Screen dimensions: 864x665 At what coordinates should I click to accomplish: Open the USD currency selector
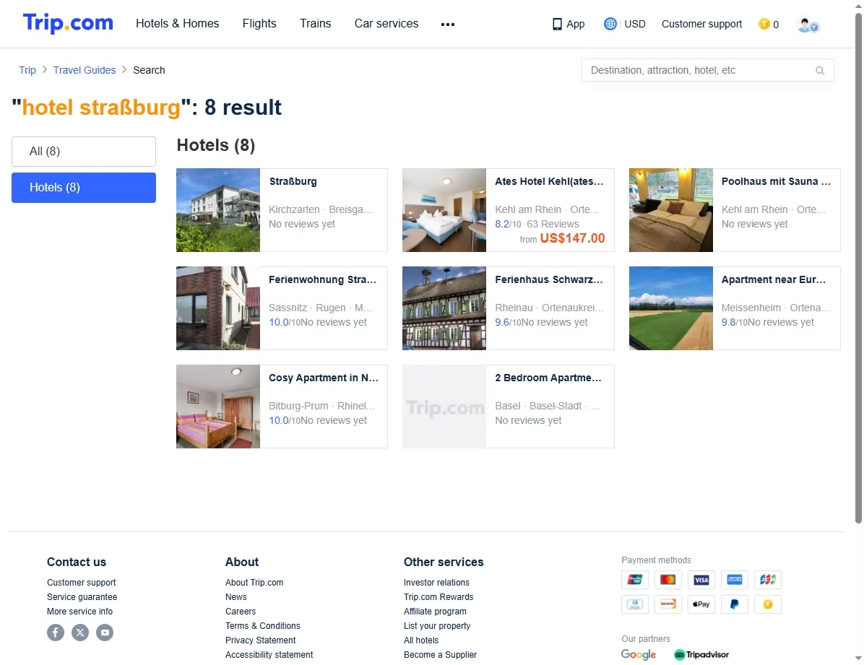click(x=635, y=25)
